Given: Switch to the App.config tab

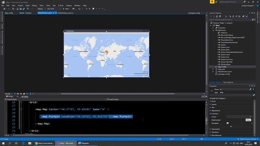Looking at the screenshot, I should click(x=9, y=13).
